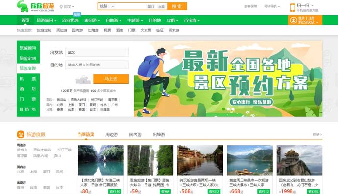Click the mobile phone icon beside 扫一扫
Screen dimensions: 338x194
(x=292, y=7)
